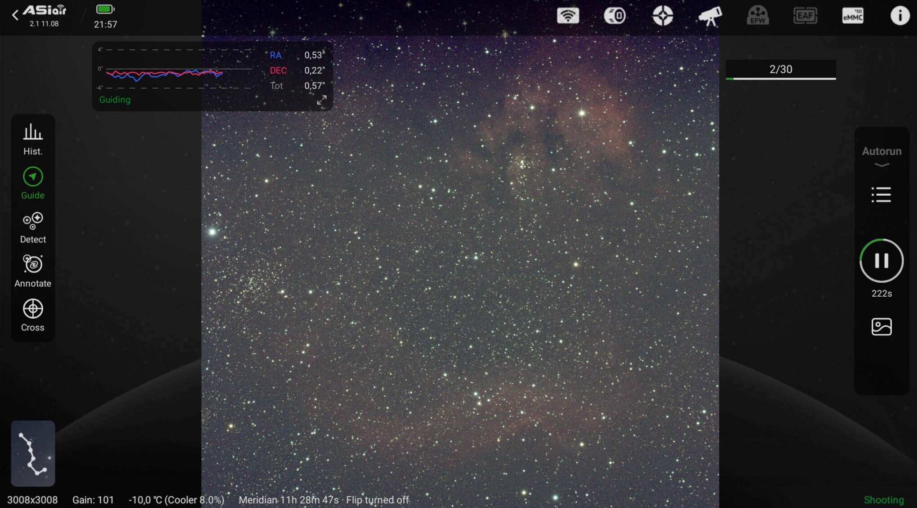Viewport: 917px width, 508px height.
Task: Open eMMC storage settings
Action: point(852,16)
